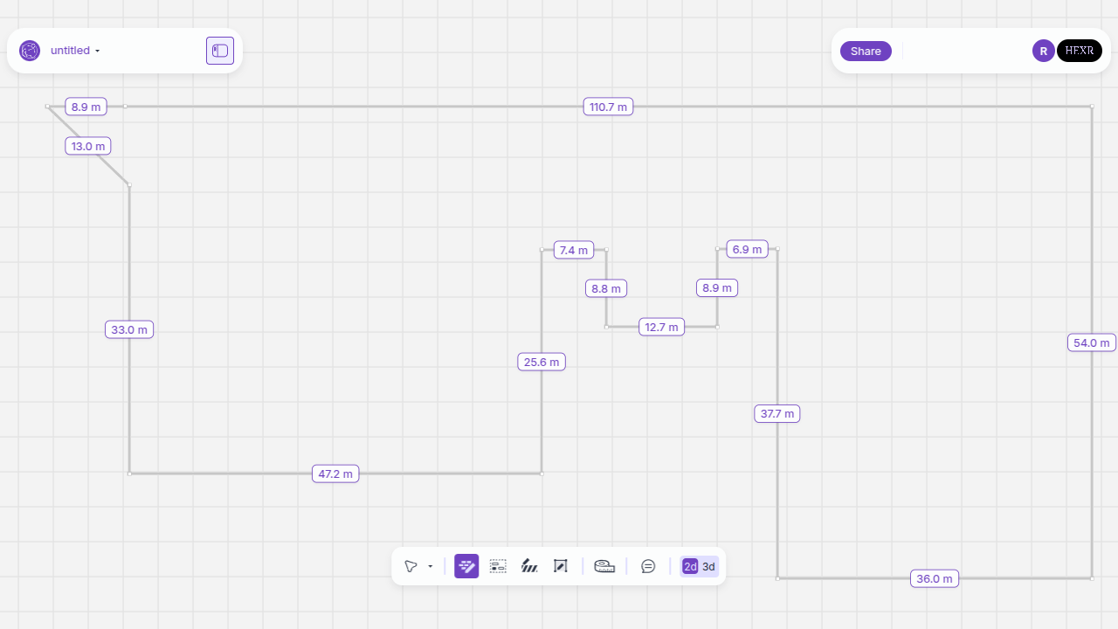
Task: Switch the view to 3d mode
Action: pyautogui.click(x=708, y=567)
